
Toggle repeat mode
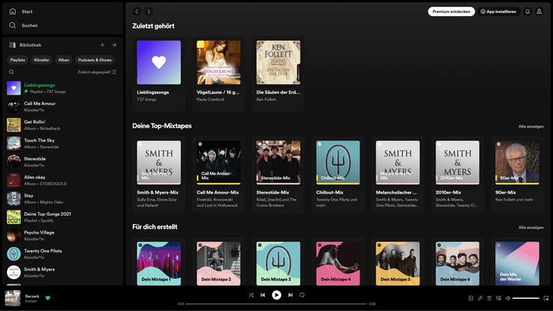pos(302,295)
